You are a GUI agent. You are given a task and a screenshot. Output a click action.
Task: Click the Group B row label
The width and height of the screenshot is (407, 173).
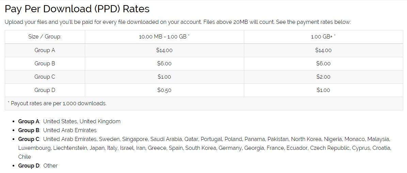(45, 64)
